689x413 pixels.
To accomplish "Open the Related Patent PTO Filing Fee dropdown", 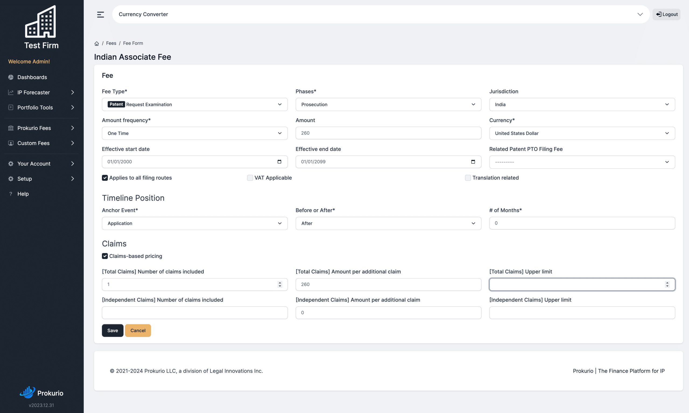I will [x=582, y=162].
